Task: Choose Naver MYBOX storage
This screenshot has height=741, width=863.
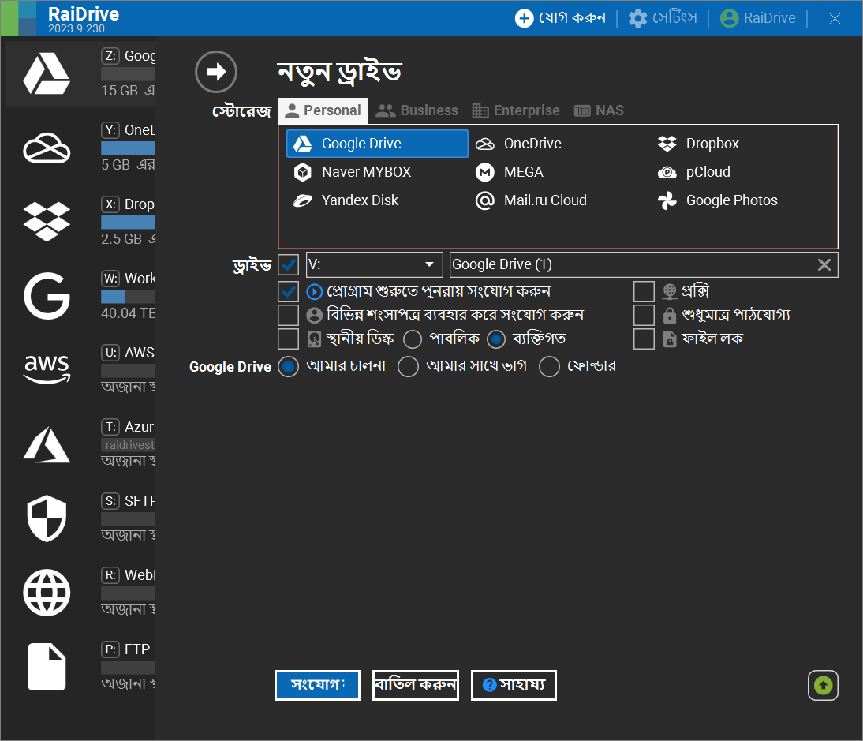Action: coord(353,172)
